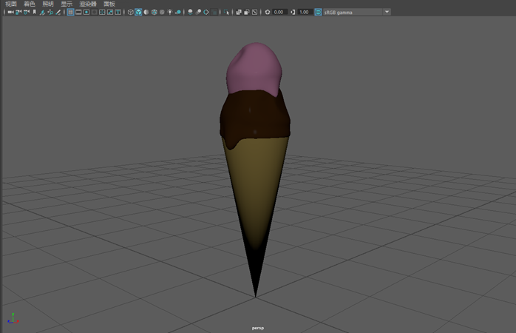Screen dimensions: 516x333
Task: Open the 面板 (Panels) menu
Action: point(109,4)
